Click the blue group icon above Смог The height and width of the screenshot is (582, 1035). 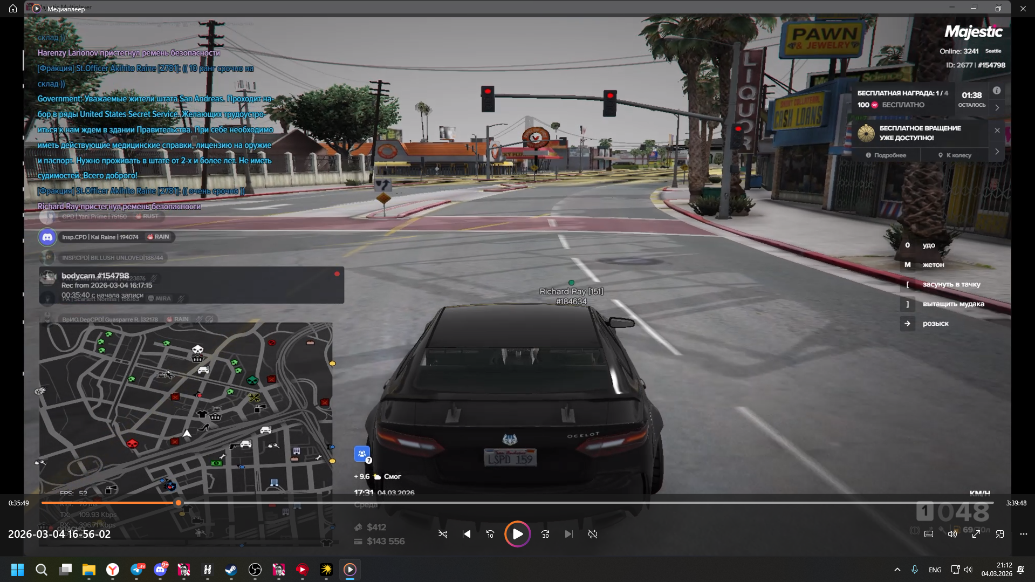click(362, 454)
